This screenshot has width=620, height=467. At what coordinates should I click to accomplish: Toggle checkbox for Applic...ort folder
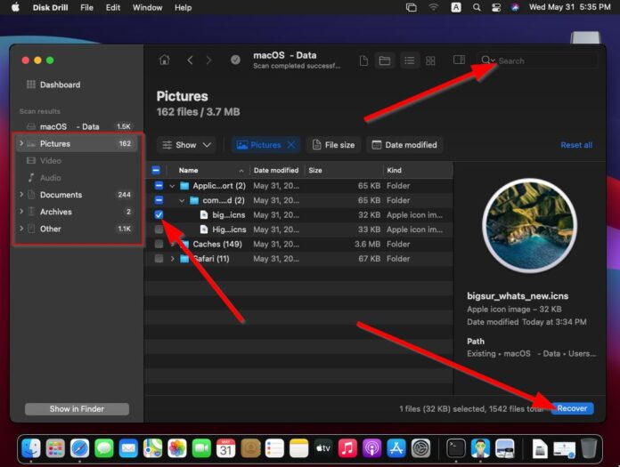point(159,186)
